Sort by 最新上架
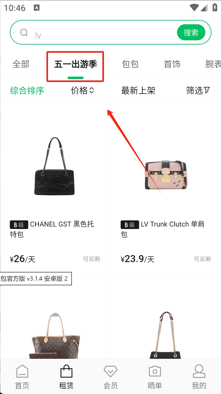 (x=138, y=90)
